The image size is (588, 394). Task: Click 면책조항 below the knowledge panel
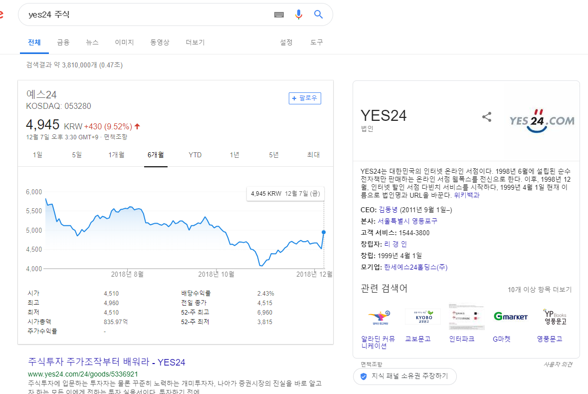tap(372, 365)
